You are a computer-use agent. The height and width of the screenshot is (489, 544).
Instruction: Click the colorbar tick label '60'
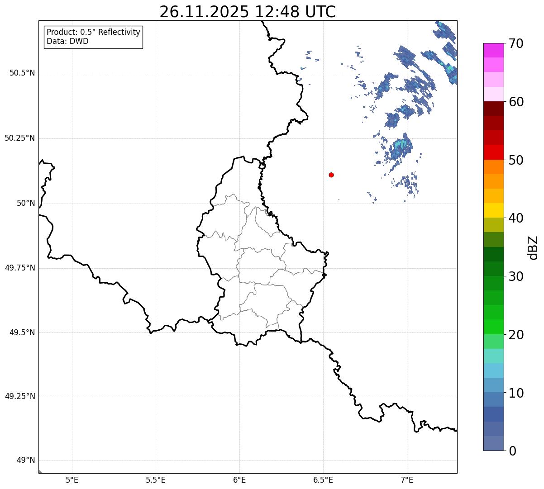(x=516, y=102)
